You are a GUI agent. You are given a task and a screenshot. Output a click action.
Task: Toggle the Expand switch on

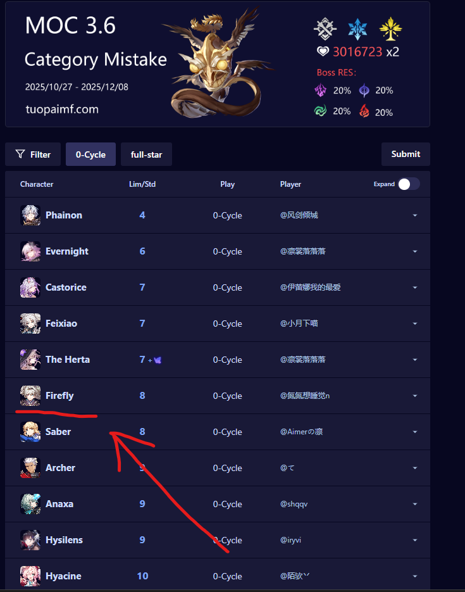click(x=409, y=184)
